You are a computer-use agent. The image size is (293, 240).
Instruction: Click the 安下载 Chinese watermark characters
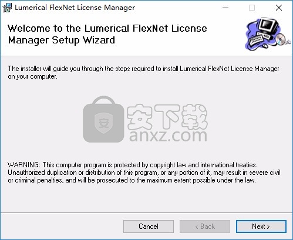pyautogui.click(x=167, y=117)
